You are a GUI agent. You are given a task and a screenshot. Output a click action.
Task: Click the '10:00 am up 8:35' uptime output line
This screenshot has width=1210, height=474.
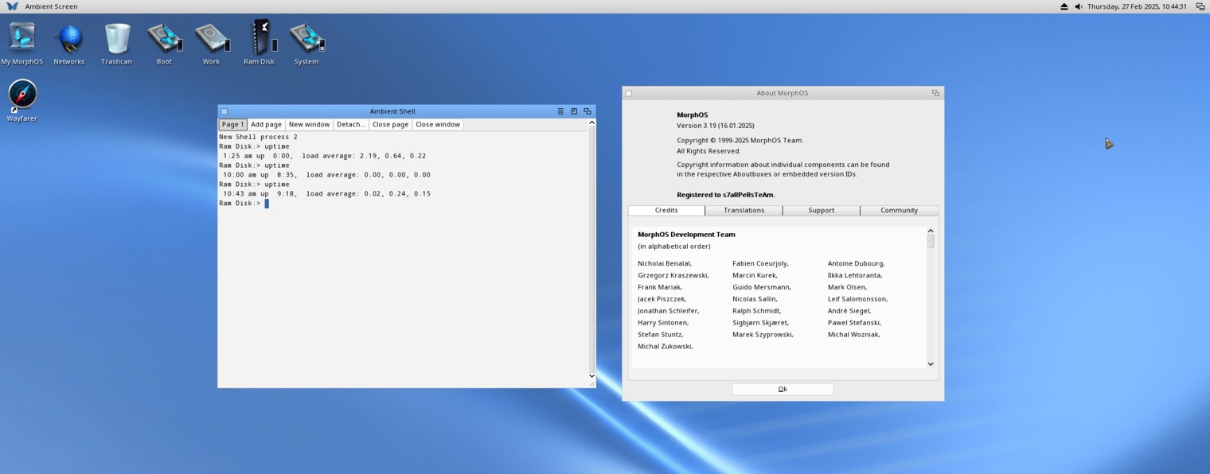[x=326, y=175]
